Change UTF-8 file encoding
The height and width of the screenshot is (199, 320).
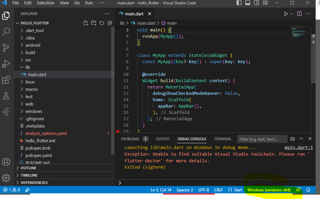click(204, 190)
